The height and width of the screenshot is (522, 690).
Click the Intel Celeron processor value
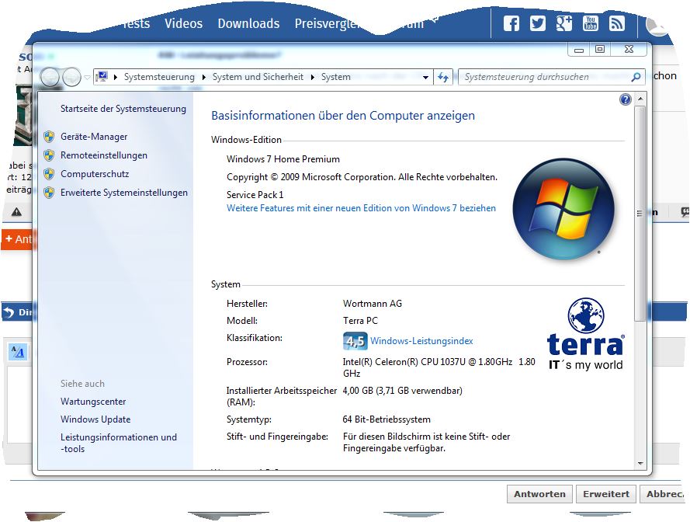[439, 368]
